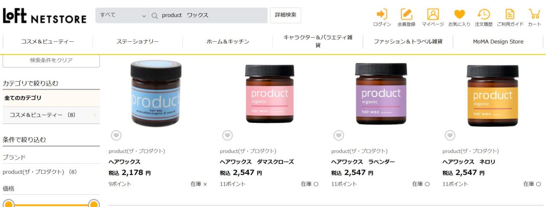Grab the right price range slider handle
Viewport: 546px width, 207px height.
tap(94, 204)
